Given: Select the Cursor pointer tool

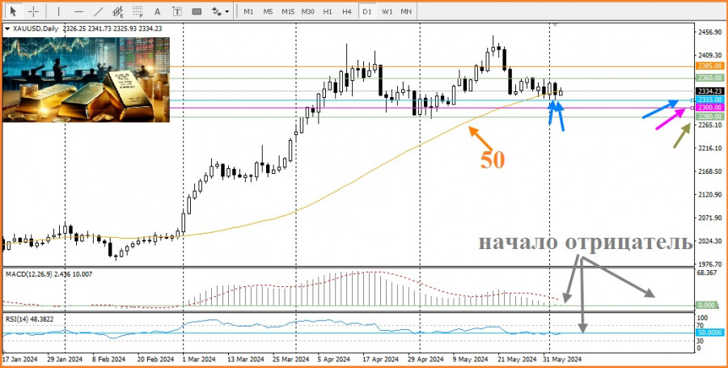Looking at the screenshot, I should [x=14, y=11].
